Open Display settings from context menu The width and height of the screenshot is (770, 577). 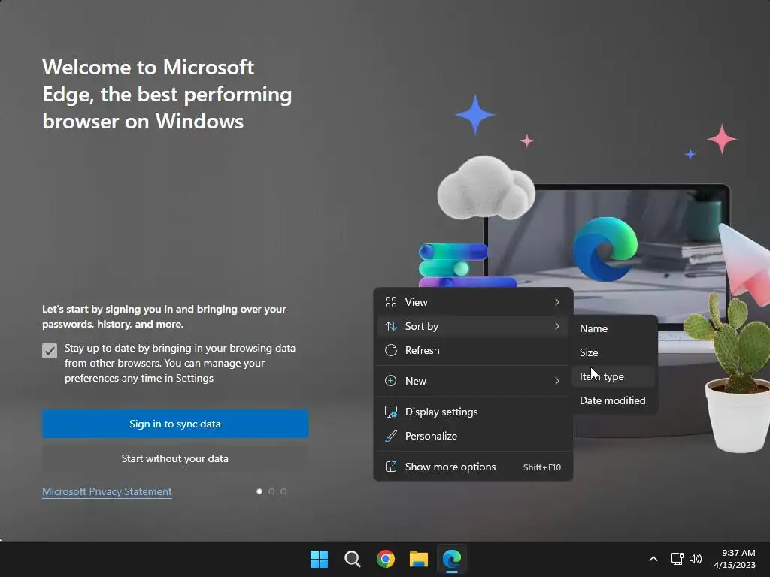(x=474, y=412)
